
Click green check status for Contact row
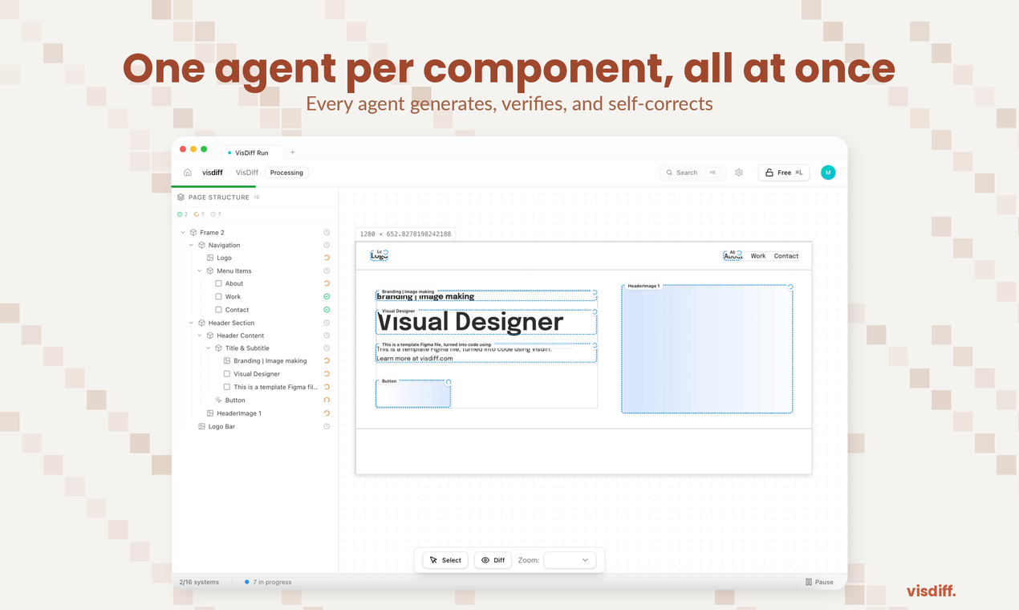click(327, 309)
